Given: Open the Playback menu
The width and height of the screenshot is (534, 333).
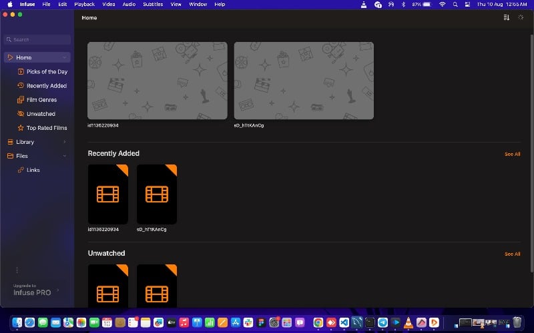Looking at the screenshot, I should (x=85, y=5).
